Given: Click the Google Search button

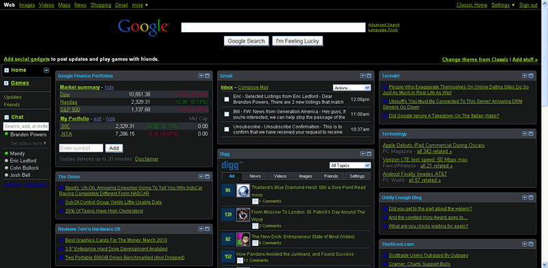Looking at the screenshot, I should coord(247,41).
